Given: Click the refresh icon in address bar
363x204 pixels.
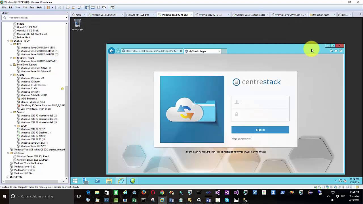Looking at the screenshot, I should click(x=181, y=51).
